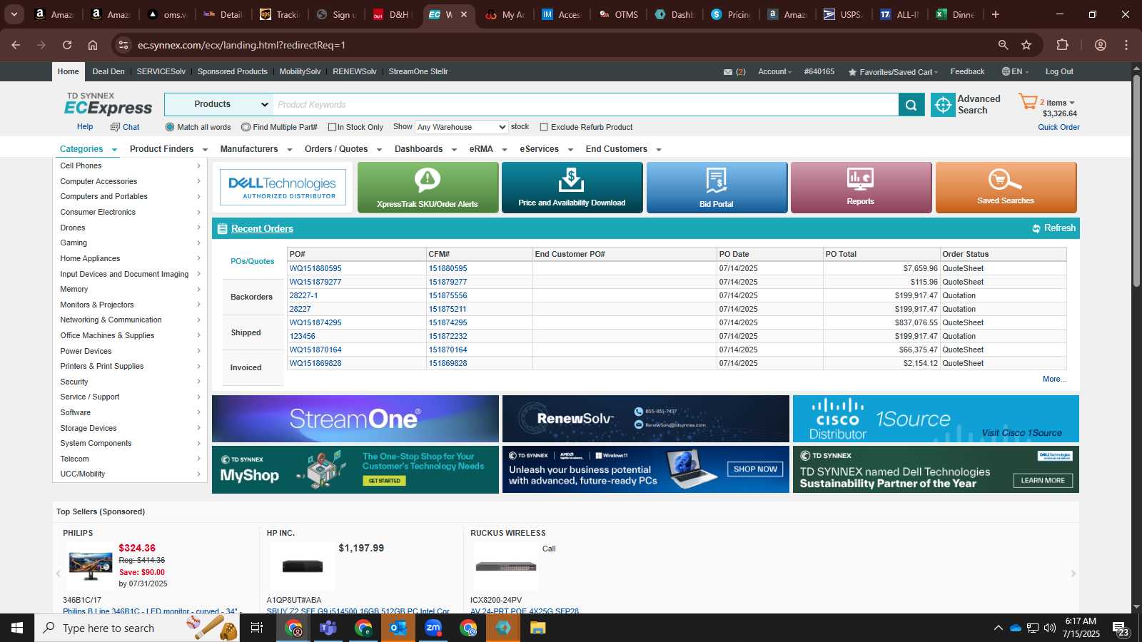1142x642 pixels.
Task: Click the Philips monitor product thumbnail
Action: [91, 566]
